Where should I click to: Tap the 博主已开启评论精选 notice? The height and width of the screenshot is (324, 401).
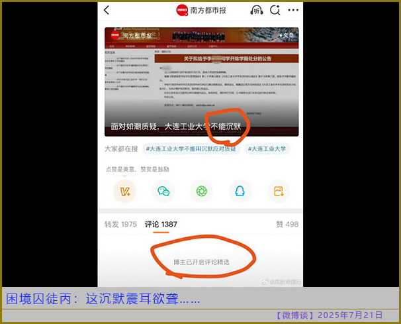[x=201, y=262]
